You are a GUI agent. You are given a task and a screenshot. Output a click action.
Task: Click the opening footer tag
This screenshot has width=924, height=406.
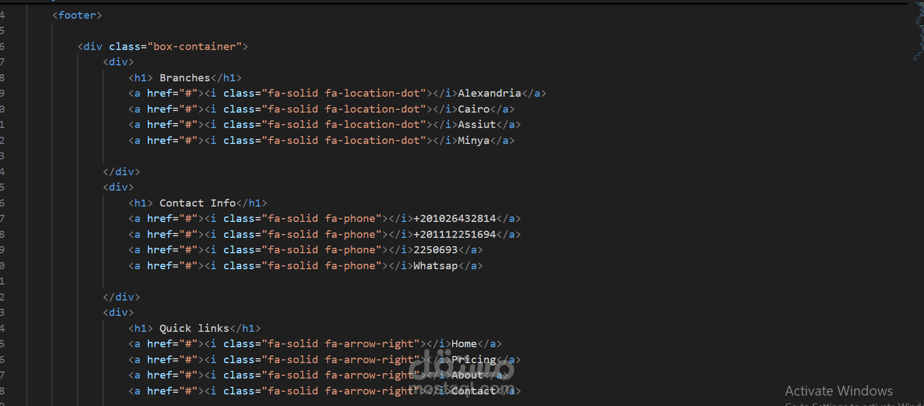click(x=77, y=15)
